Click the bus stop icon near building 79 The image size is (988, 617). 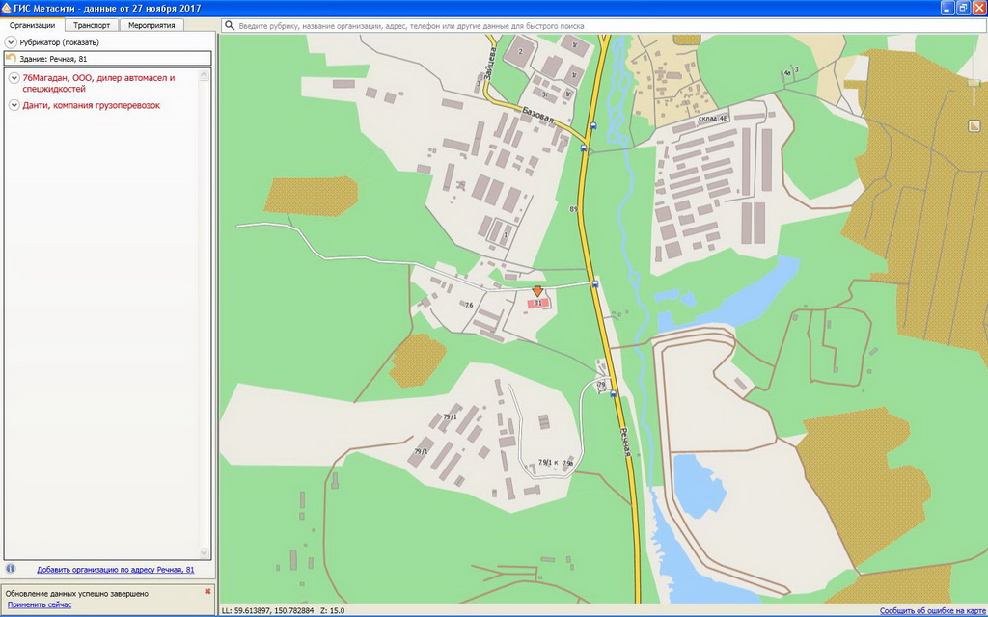pyautogui.click(x=613, y=393)
